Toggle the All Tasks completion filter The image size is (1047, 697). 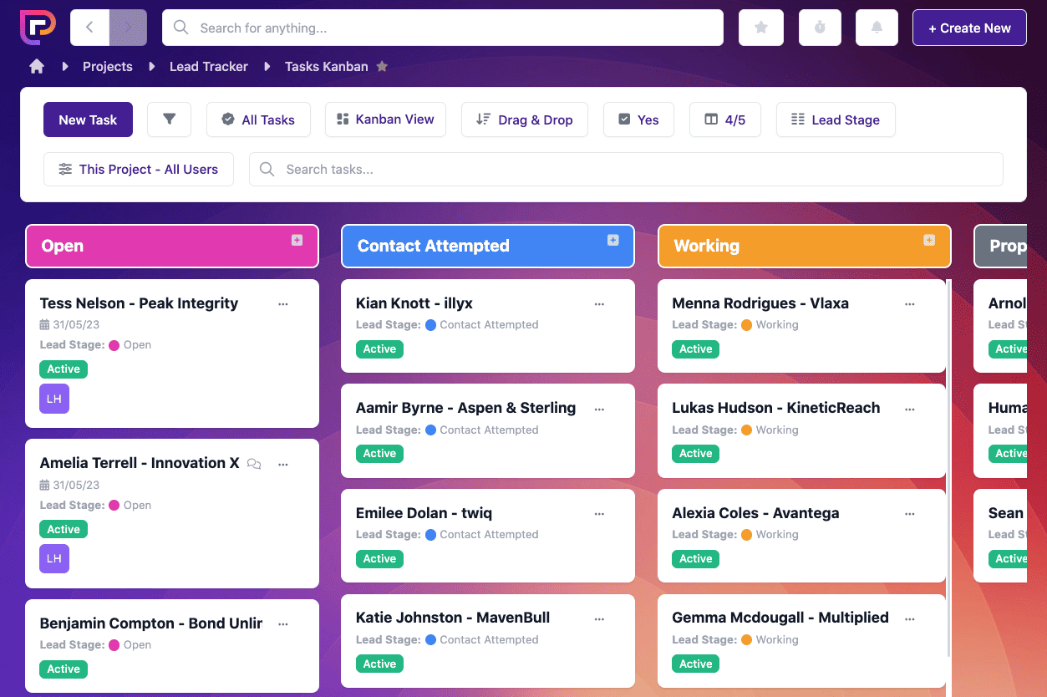(258, 120)
